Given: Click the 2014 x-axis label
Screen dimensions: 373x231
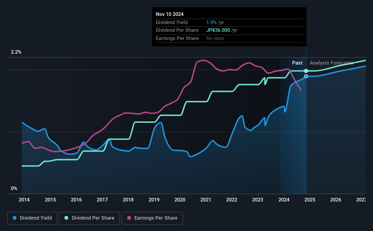Looking at the screenshot, I should pos(24,200).
